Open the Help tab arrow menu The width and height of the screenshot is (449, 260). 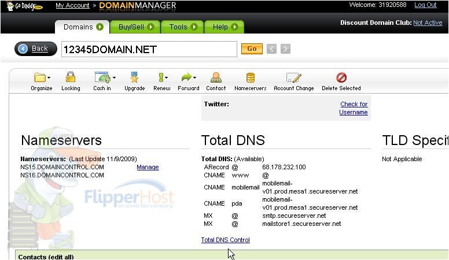[234, 27]
